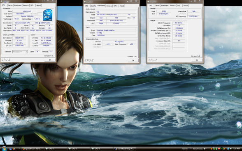This screenshot has width=242, height=151.
Task: Click the 'DDR3' memory type value
Action: click(x=164, y=11)
